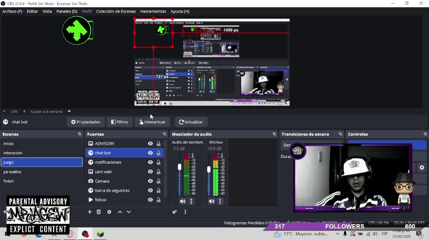The image size is (429, 240).
Task: Remove selected source with trash icon
Action: [x=99, y=212]
